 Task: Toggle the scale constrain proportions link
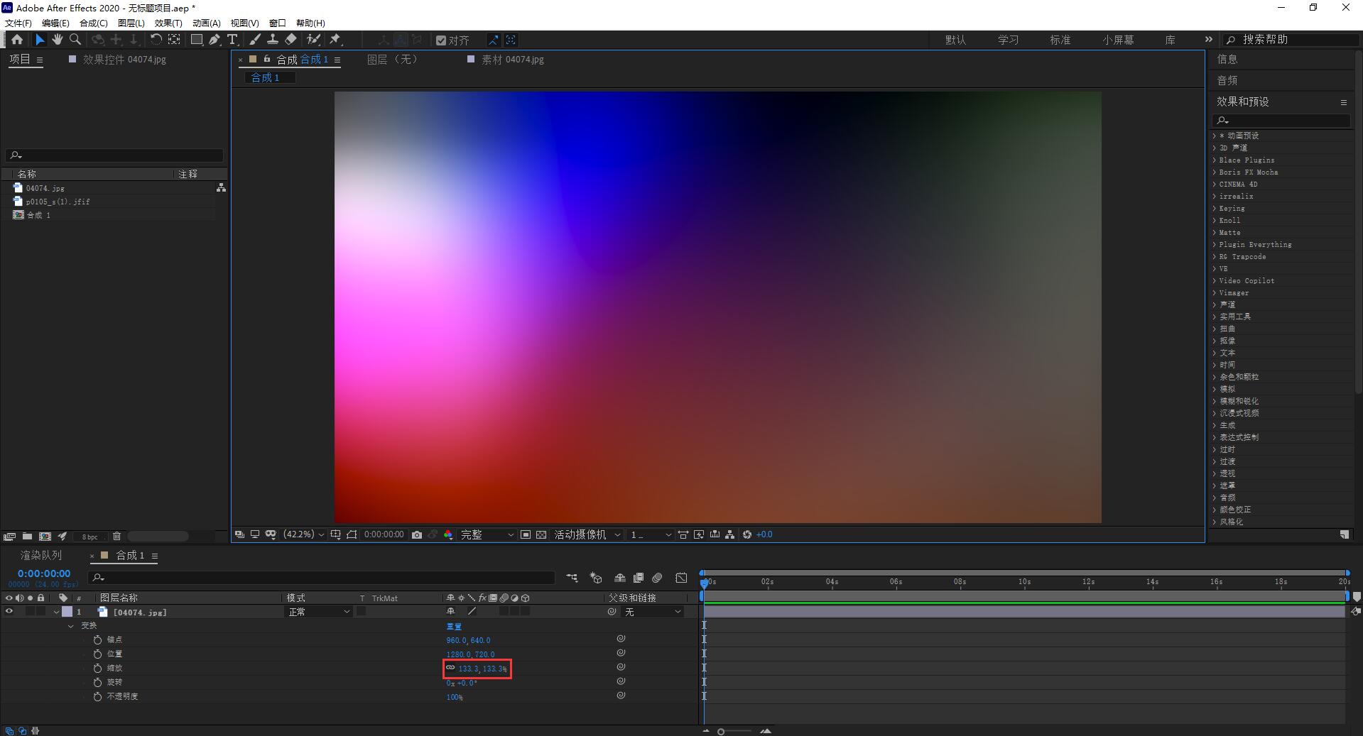(x=450, y=668)
